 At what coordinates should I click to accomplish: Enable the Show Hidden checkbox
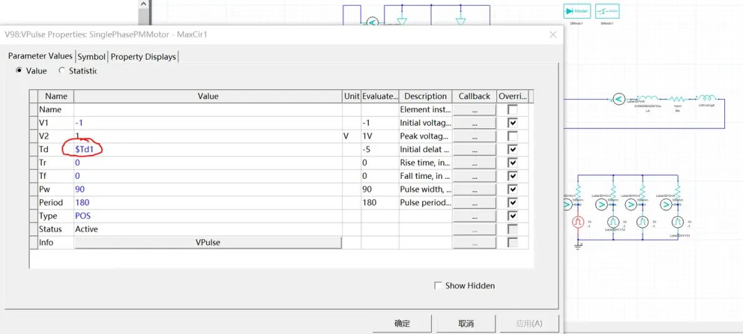click(x=438, y=285)
